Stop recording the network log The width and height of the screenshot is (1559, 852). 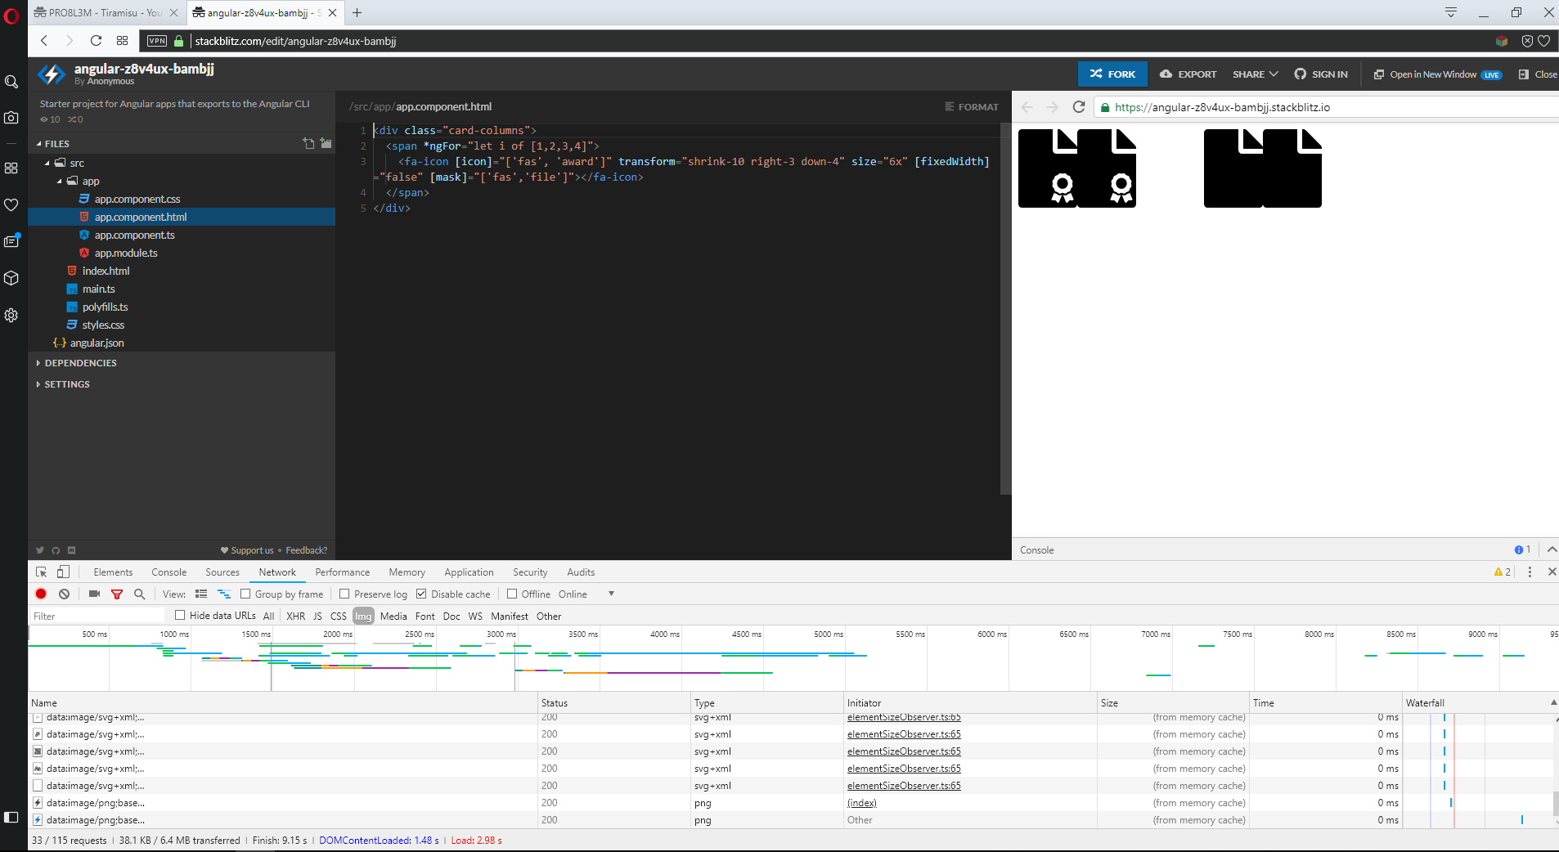[x=40, y=594]
